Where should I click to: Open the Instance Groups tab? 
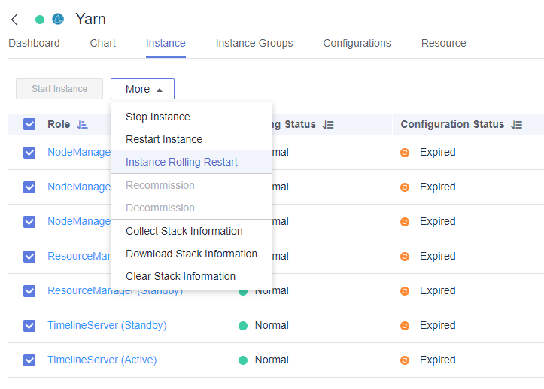pos(254,43)
